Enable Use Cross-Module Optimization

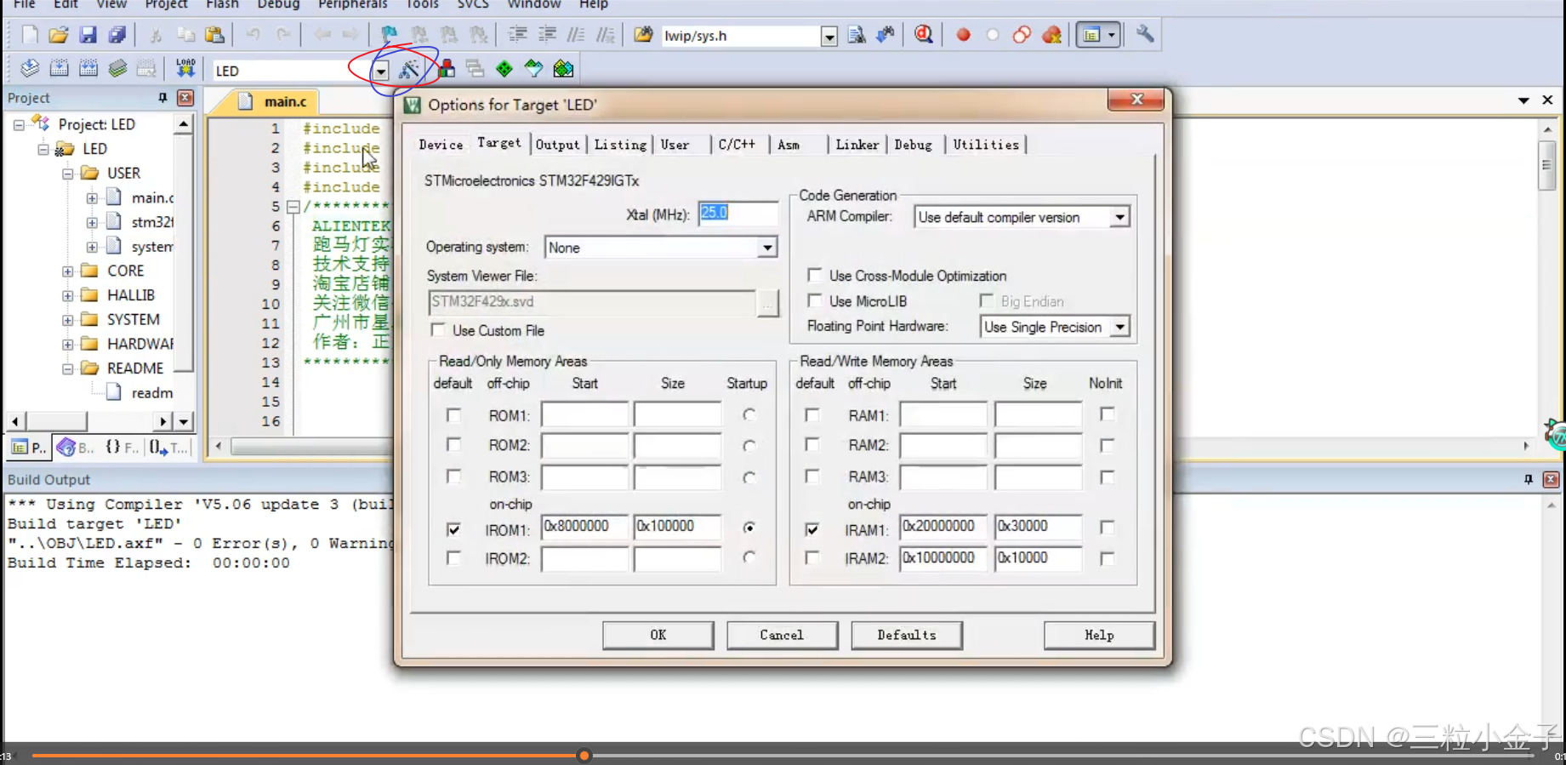(815, 276)
